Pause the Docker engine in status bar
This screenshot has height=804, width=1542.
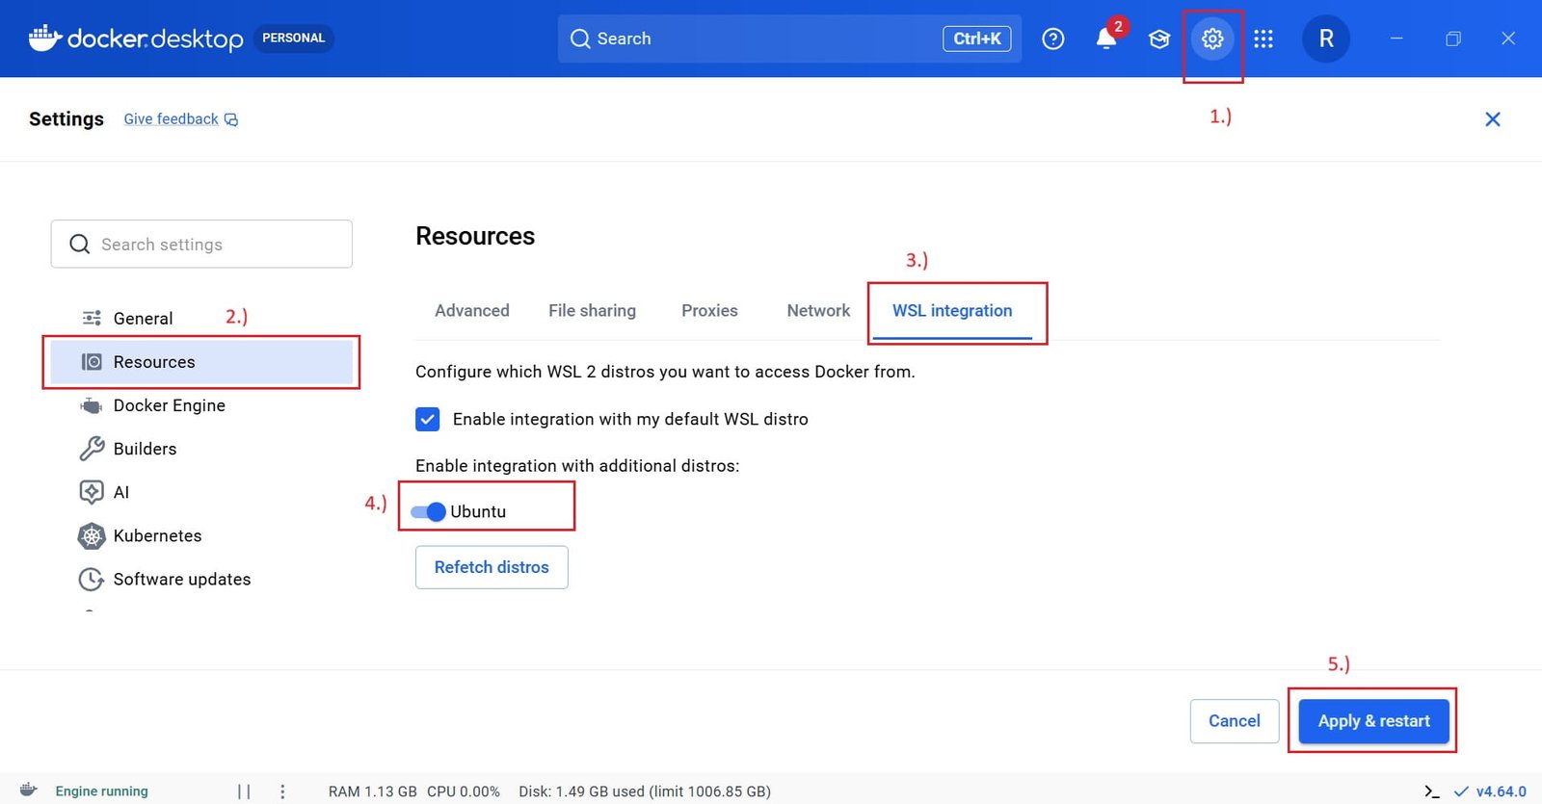[244, 791]
